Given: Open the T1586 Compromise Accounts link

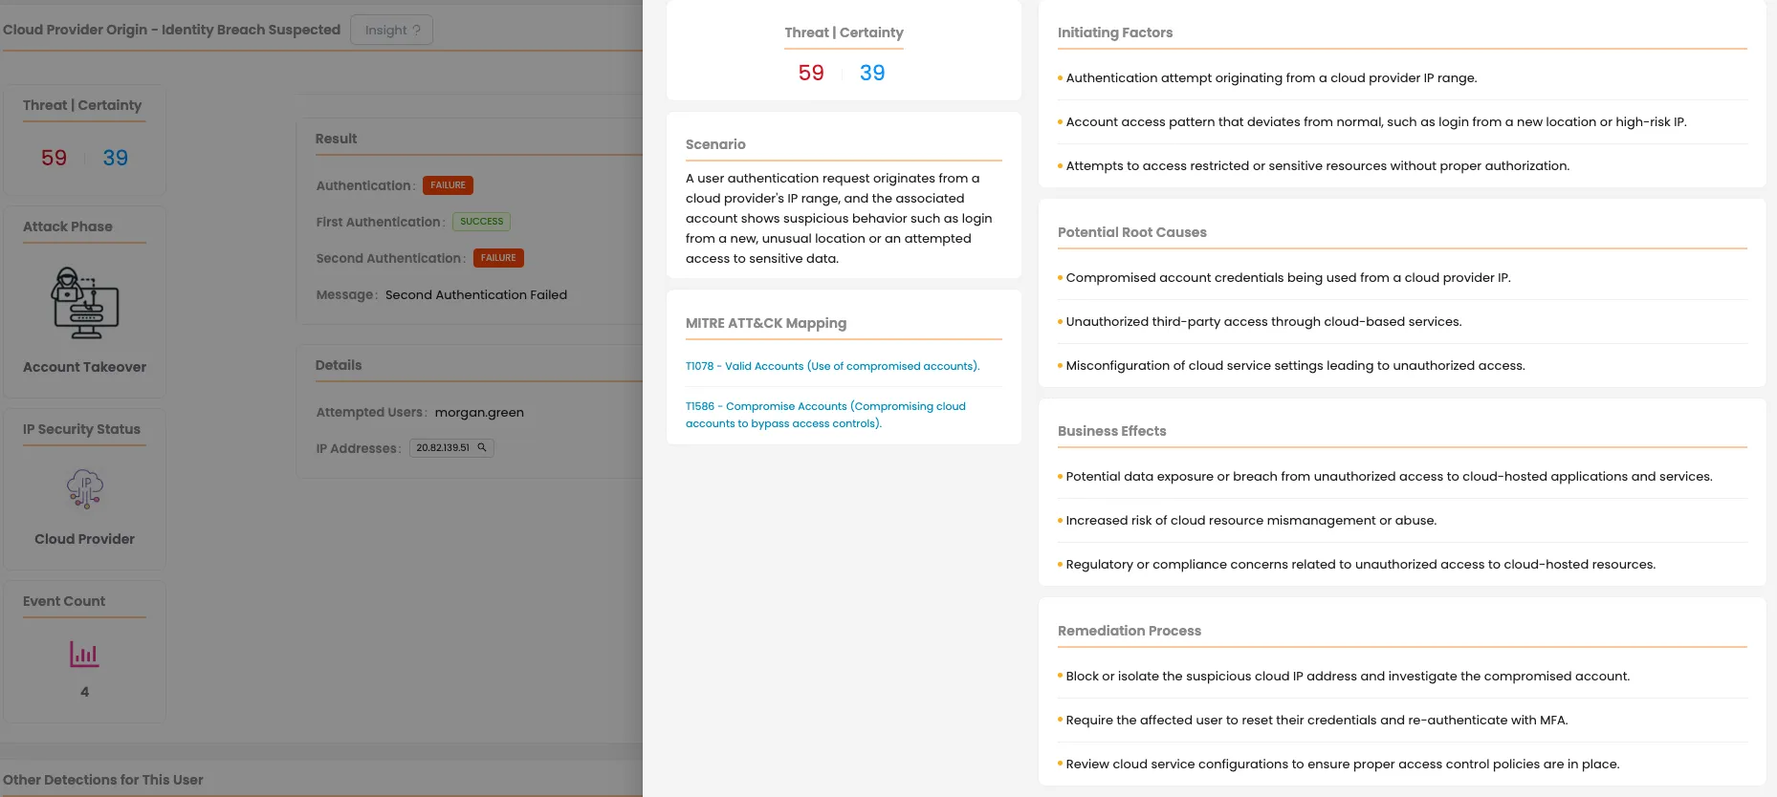Looking at the screenshot, I should (x=825, y=415).
